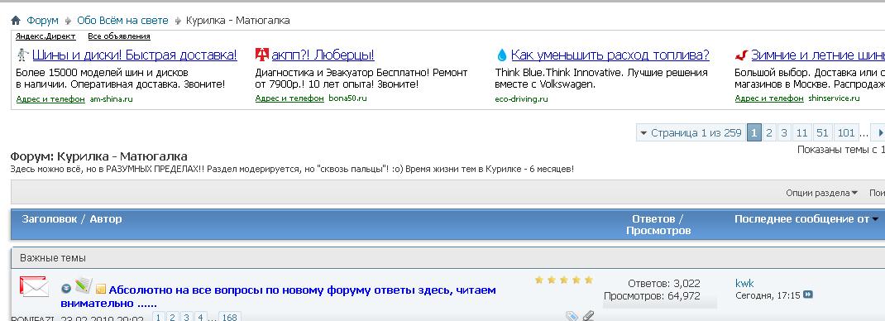The height and width of the screenshot is (321, 885).
Task: Open the Обо Всём на свете breadcrumb link
Action: pyautogui.click(x=122, y=21)
